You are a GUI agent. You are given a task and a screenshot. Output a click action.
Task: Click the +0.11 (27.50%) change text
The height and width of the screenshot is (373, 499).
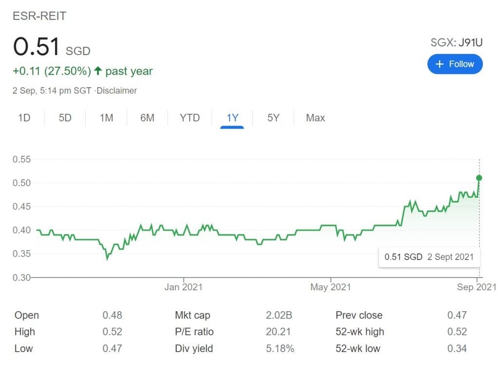click(52, 71)
